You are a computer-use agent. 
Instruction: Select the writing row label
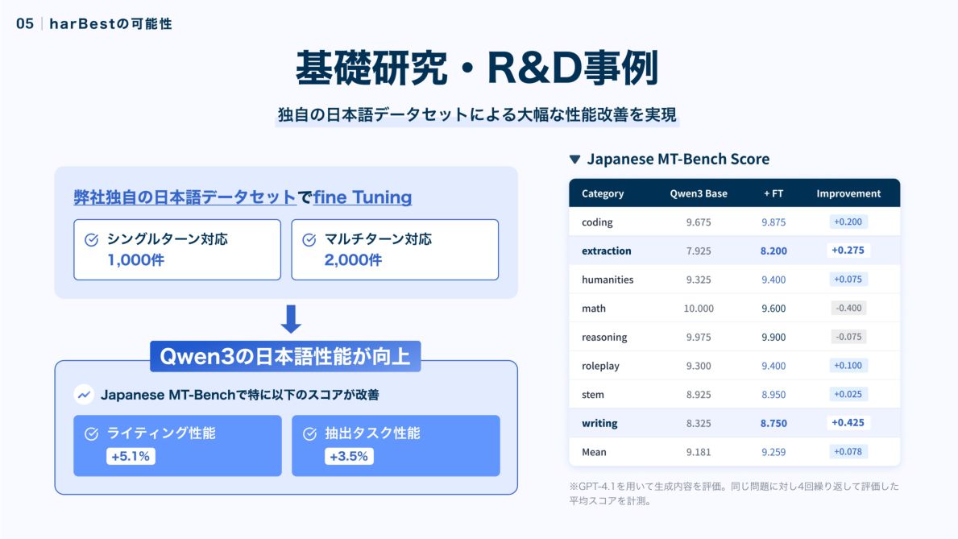599,424
